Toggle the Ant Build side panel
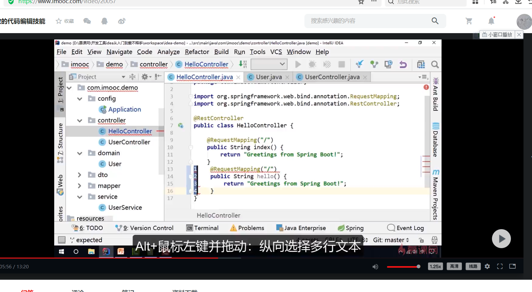Screen dimensions: 532x292 (436, 94)
